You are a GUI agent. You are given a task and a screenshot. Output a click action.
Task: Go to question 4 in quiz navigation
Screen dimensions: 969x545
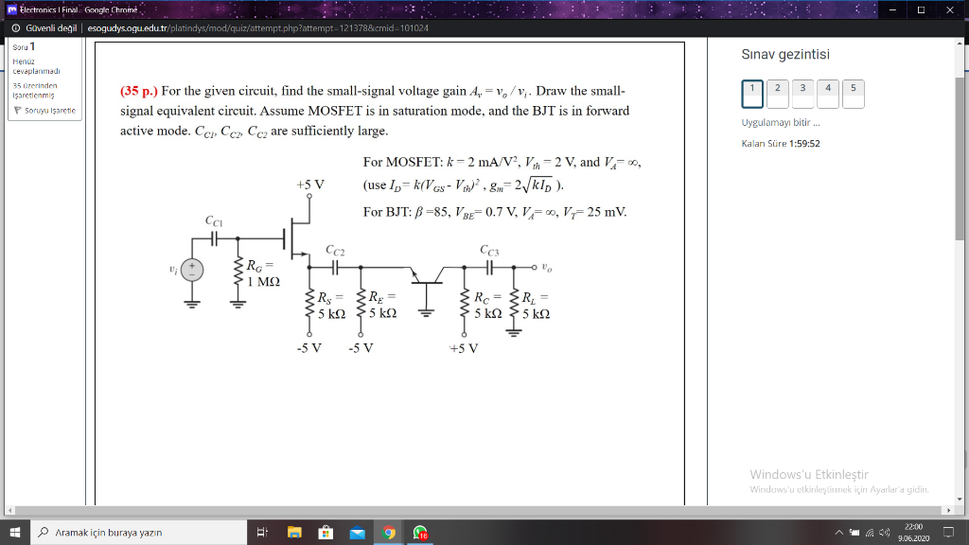coord(828,94)
